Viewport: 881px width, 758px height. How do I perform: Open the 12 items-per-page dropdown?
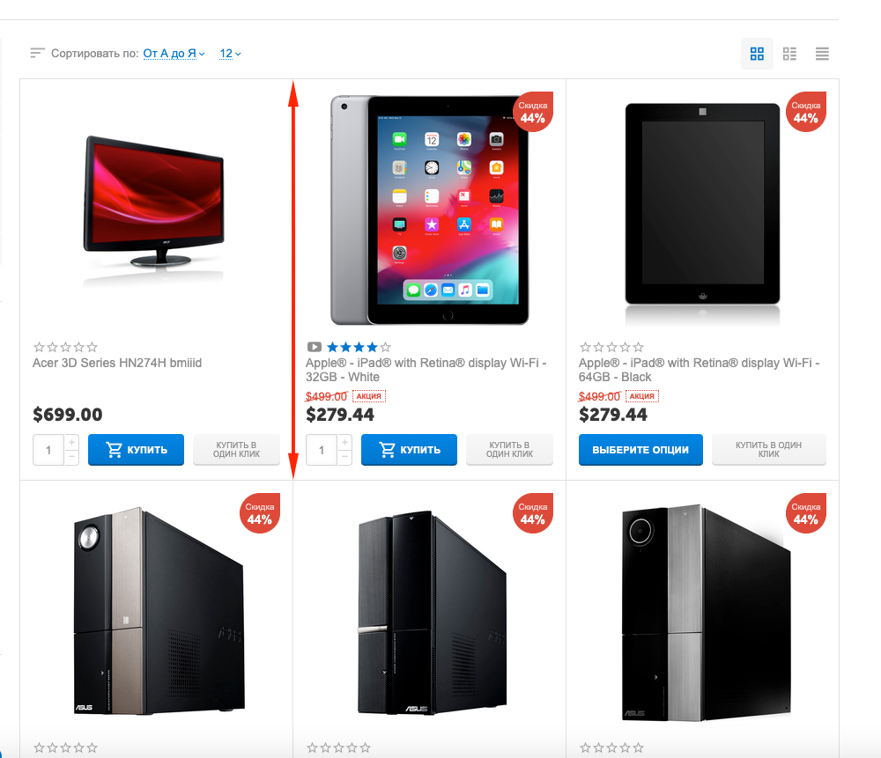coord(230,54)
